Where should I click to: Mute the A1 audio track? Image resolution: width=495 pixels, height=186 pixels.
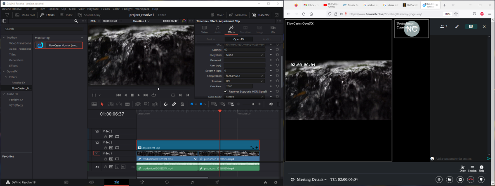123,167
